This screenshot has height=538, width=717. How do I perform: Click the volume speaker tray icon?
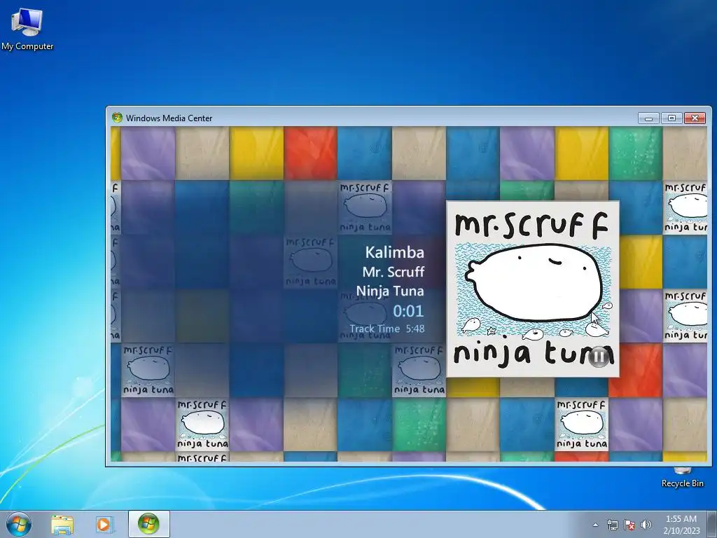646,525
